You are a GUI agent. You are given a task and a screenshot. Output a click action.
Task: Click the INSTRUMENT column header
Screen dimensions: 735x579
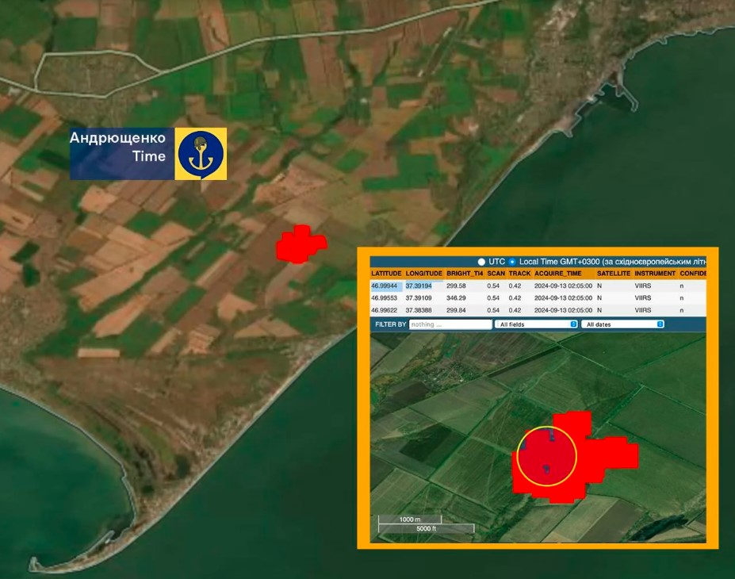[x=655, y=274]
